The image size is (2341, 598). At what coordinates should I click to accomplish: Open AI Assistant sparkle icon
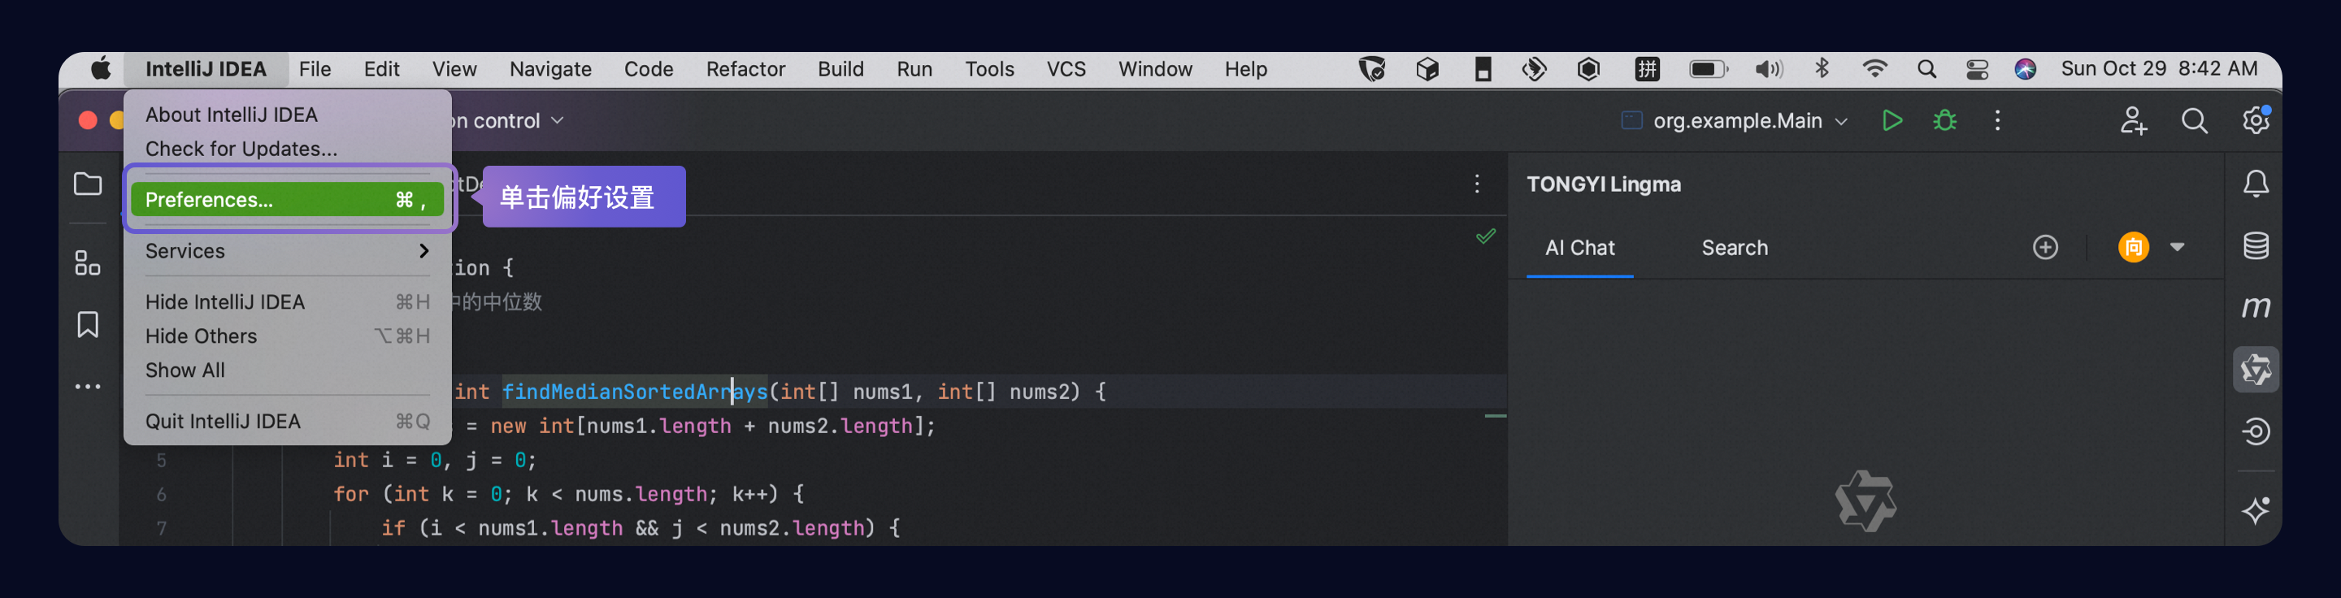pyautogui.click(x=2256, y=510)
